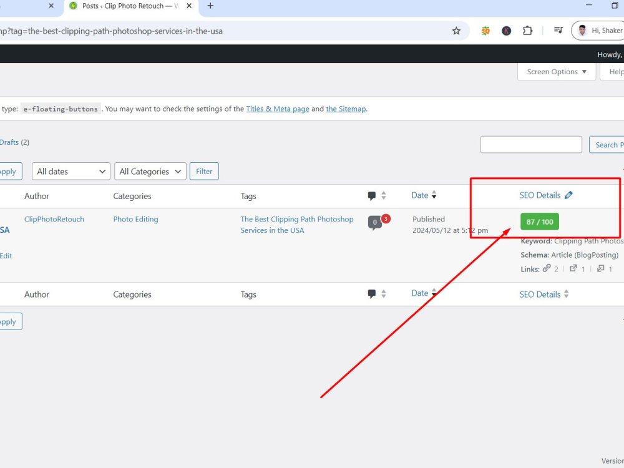Open the Titles & Meta page link
Image resolution: width=624 pixels, height=468 pixels.
(278, 109)
